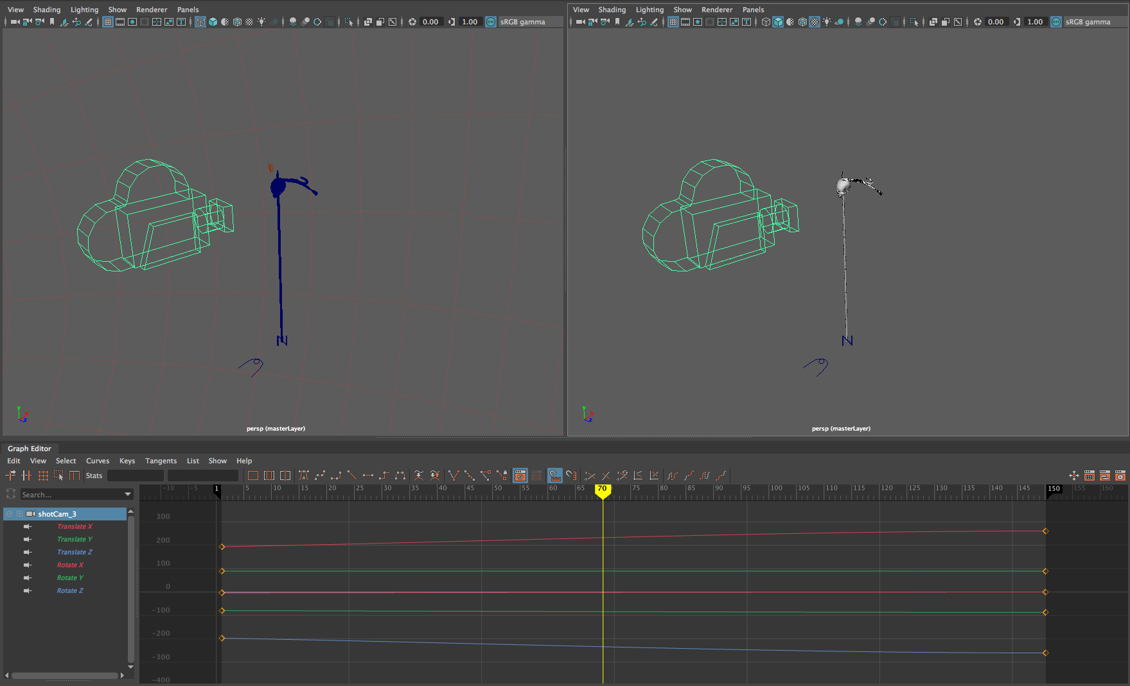
Task: Open the Curves menu
Action: [98, 461]
